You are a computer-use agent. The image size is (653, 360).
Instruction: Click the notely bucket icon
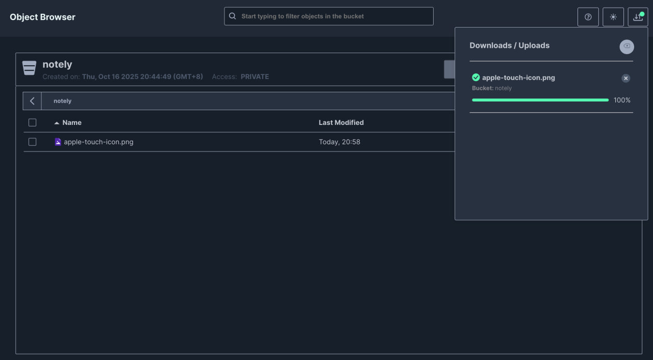click(30, 68)
